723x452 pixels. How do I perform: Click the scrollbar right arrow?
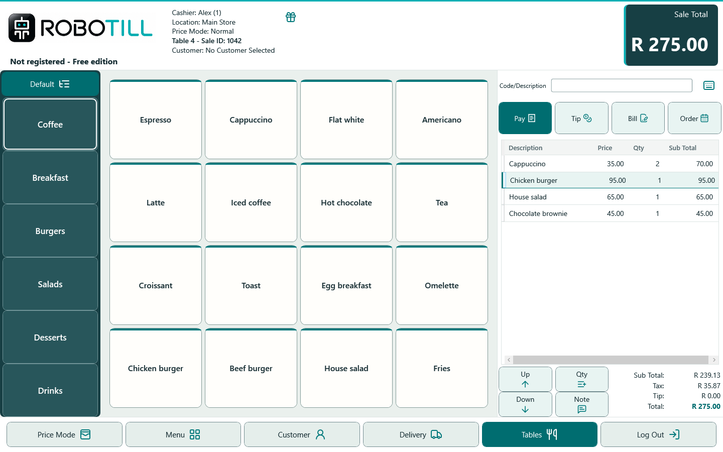point(714,360)
